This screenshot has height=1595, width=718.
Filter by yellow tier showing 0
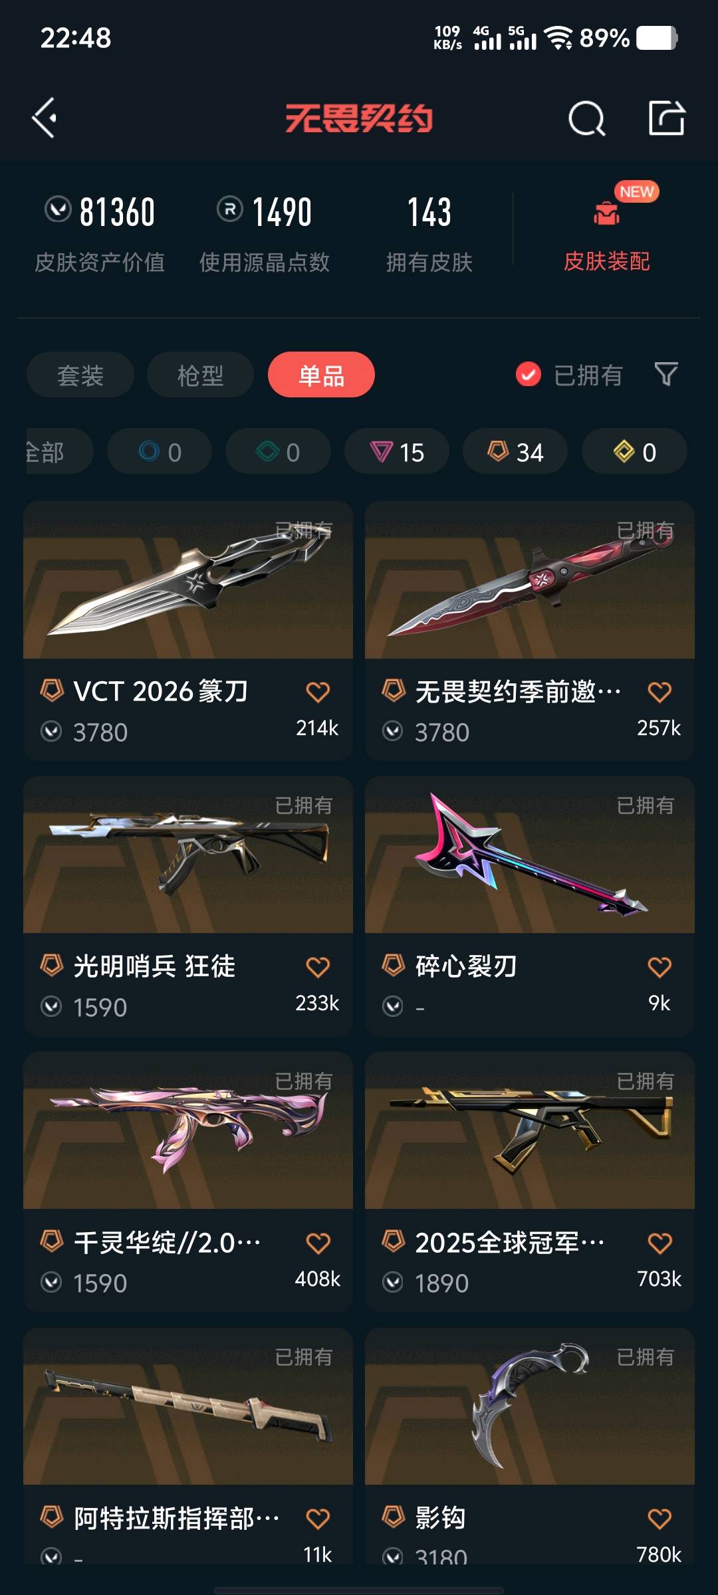(634, 452)
